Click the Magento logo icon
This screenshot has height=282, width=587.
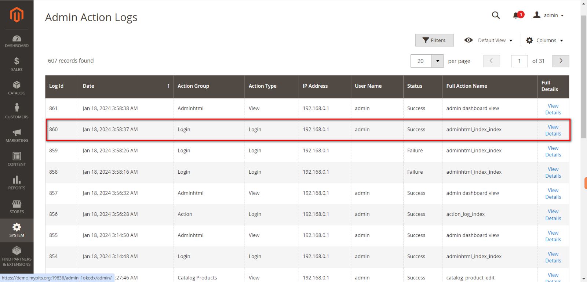(17, 15)
